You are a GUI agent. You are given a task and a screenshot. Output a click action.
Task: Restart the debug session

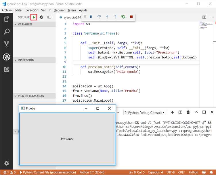point(123,17)
